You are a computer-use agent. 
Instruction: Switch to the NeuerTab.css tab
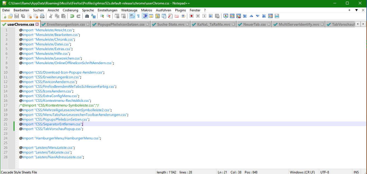coord(254,24)
